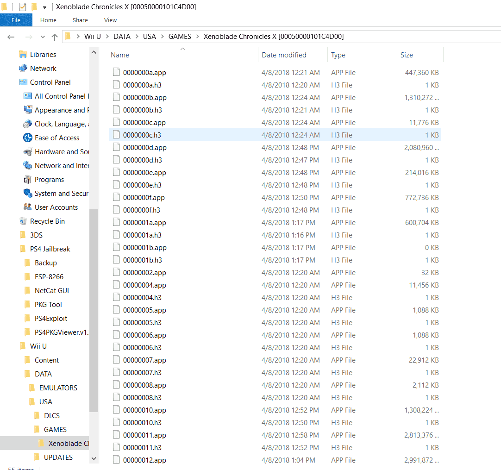This screenshot has width=501, height=470.
Task: Click the navigation pane scroll down arrow
Action: coord(94,458)
